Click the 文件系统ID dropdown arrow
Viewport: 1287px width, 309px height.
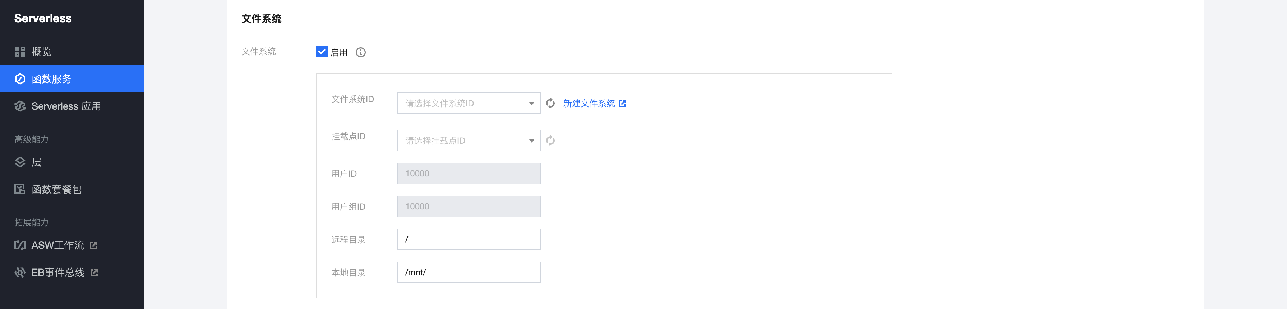(532, 104)
